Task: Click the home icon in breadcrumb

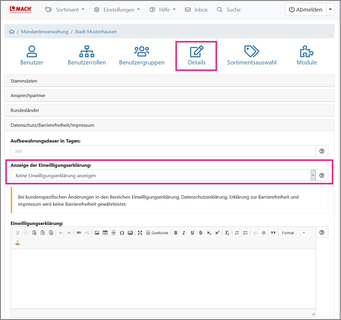Action: click(x=12, y=32)
